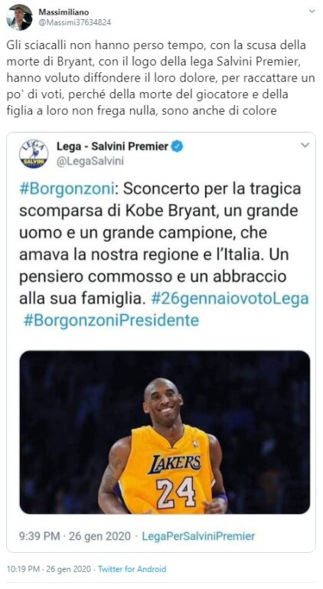
Task: Open the #Borgonzoni hashtag
Action: [66, 189]
